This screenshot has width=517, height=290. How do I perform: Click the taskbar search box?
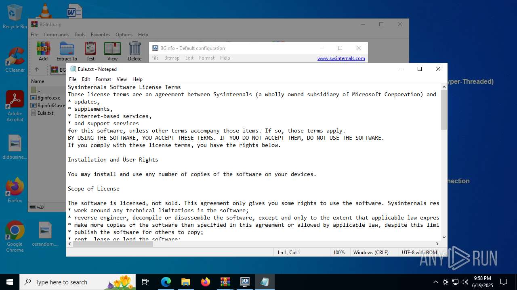pos(78,282)
